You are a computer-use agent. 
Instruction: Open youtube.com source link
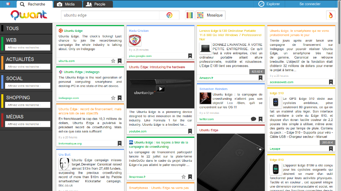click(x=138, y=131)
